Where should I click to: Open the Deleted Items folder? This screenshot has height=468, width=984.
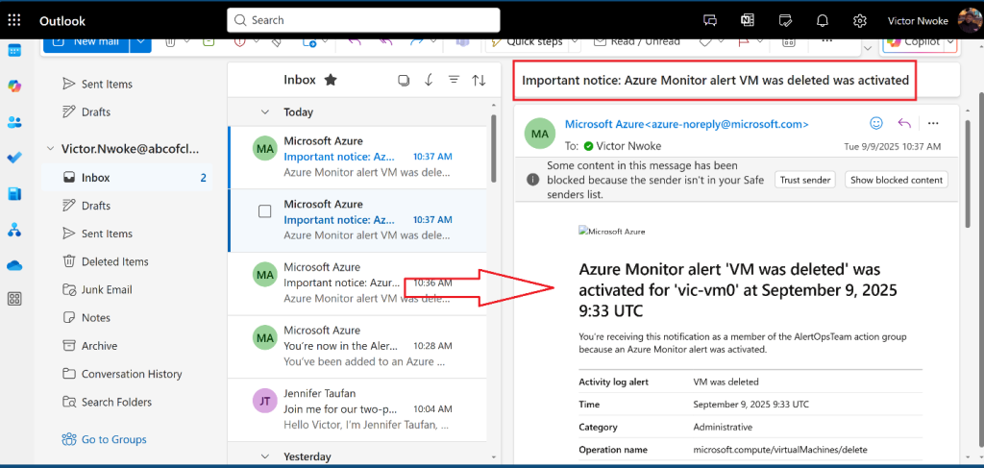click(114, 261)
